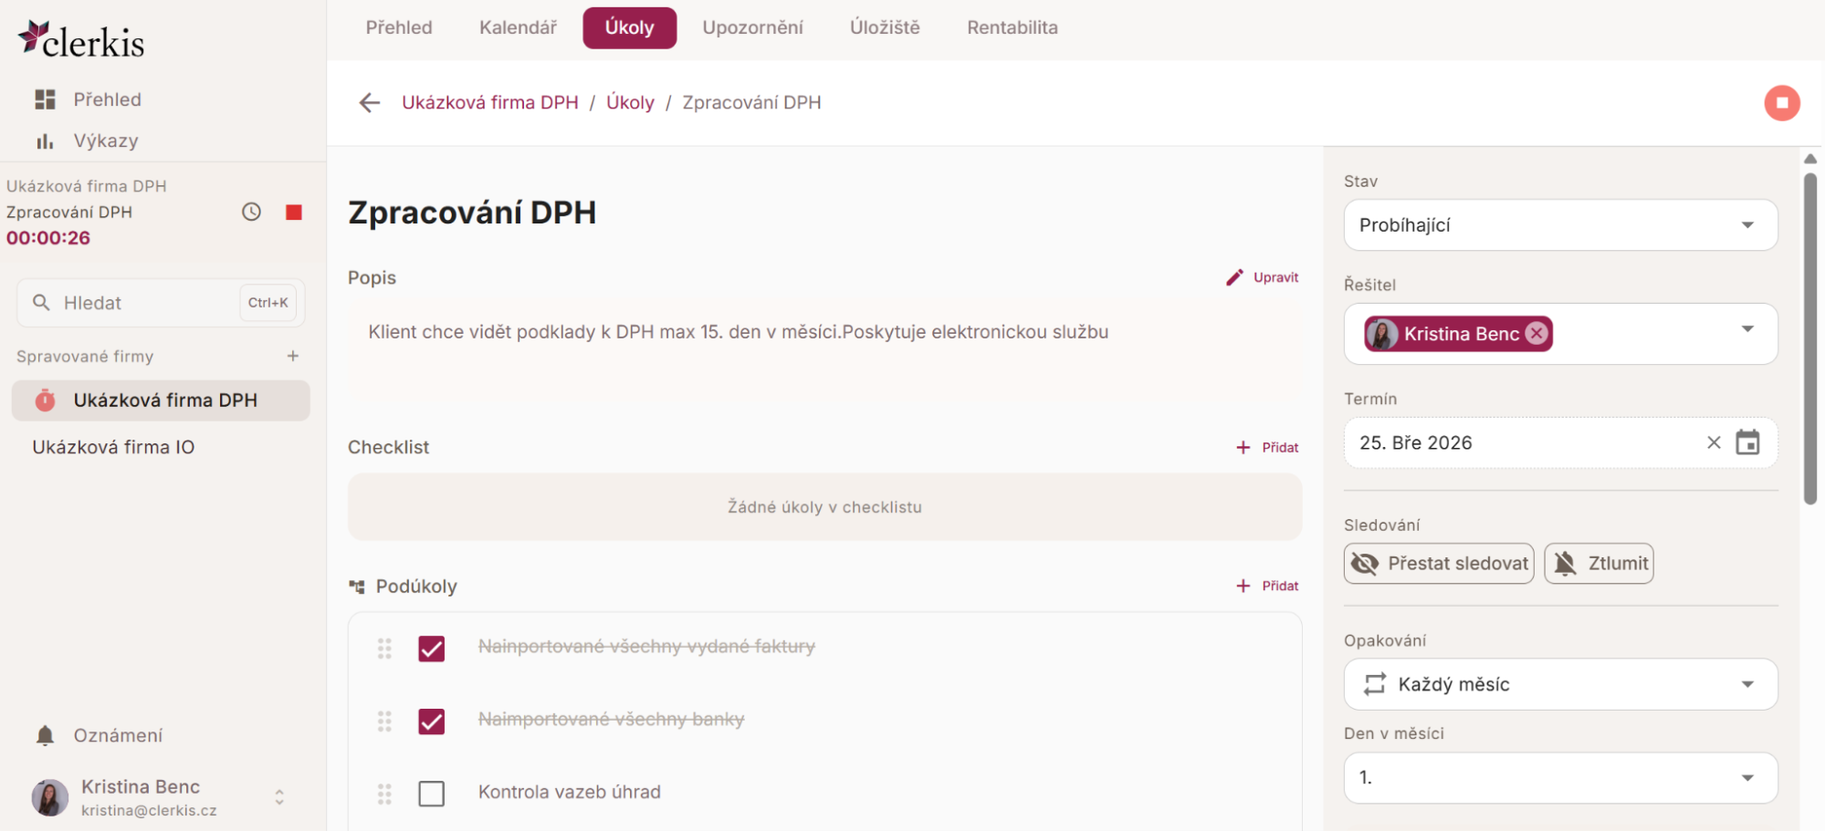Uncheck Nainportované všechny vydané faktury subtask
Viewport: 1825px width, 831px height.
point(431,649)
